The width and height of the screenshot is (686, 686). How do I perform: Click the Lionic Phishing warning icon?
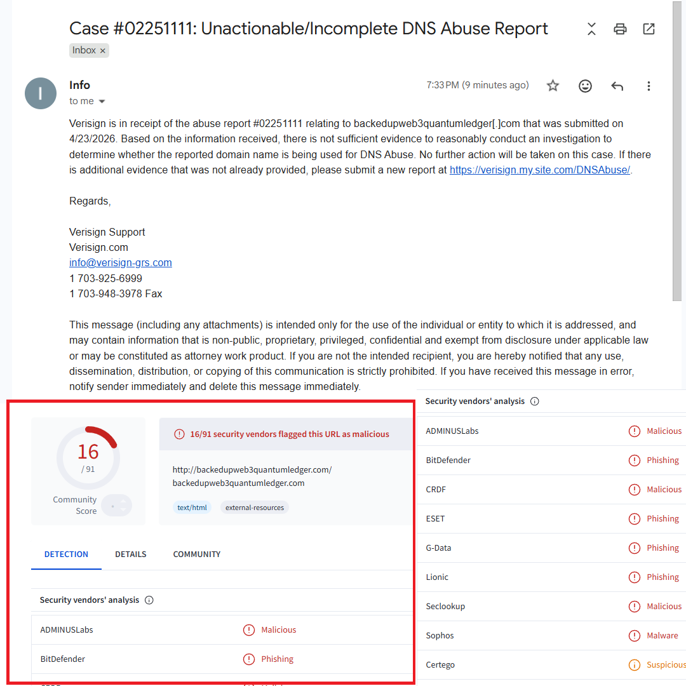click(635, 577)
